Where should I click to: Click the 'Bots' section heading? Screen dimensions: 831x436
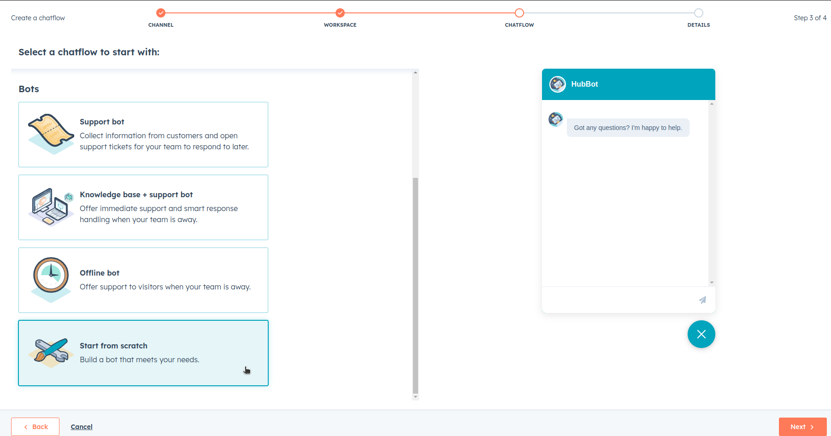(x=29, y=89)
